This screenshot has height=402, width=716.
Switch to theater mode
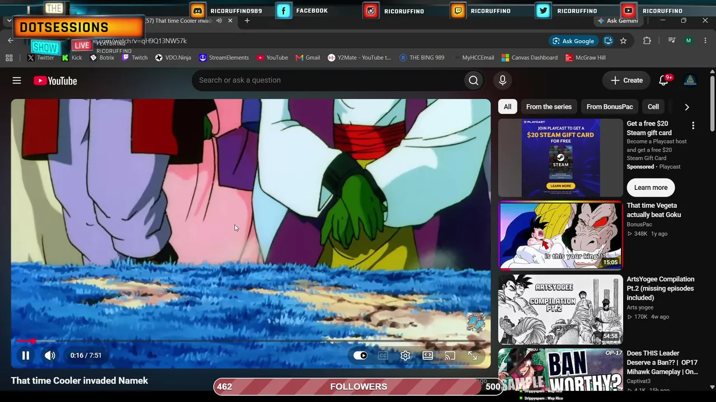pyautogui.click(x=428, y=356)
